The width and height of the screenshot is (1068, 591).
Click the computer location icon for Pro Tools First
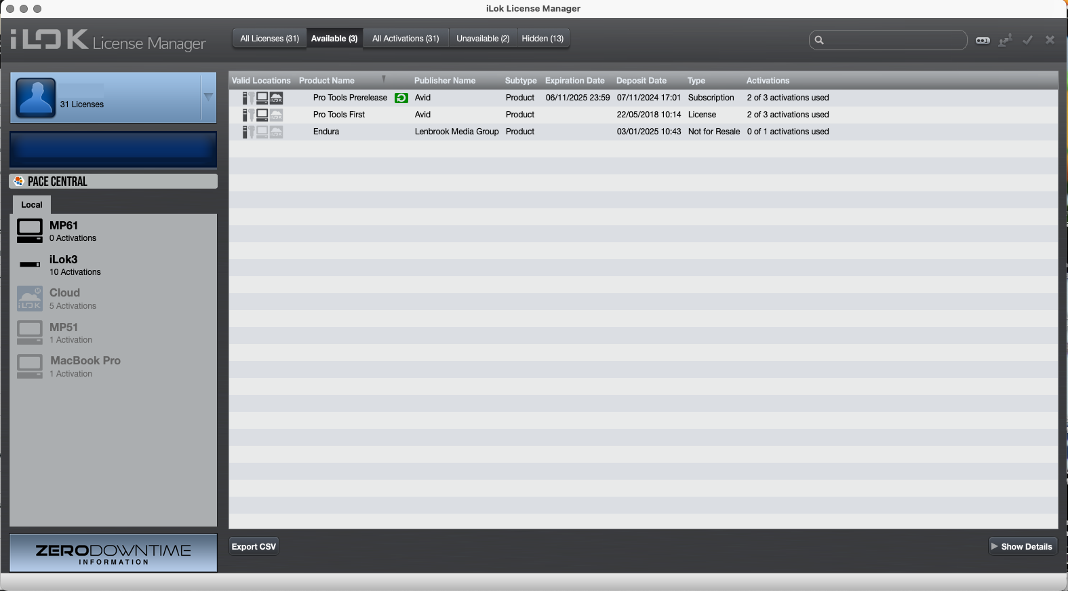pos(262,115)
